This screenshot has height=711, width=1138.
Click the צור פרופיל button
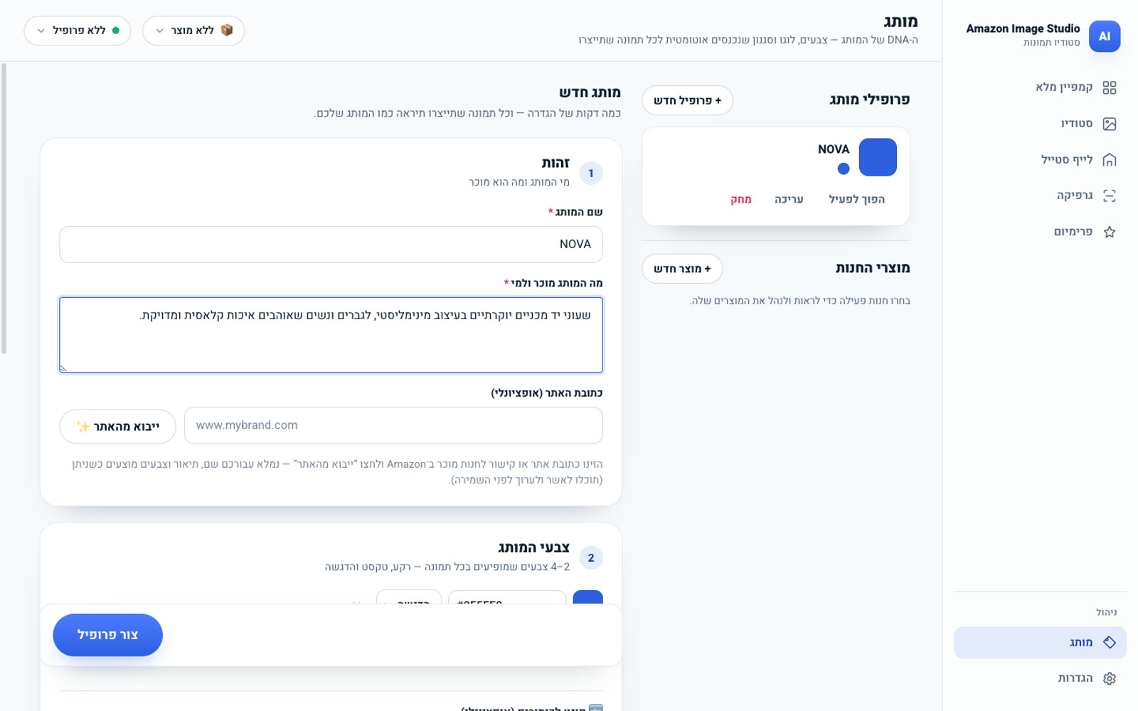coord(108,635)
